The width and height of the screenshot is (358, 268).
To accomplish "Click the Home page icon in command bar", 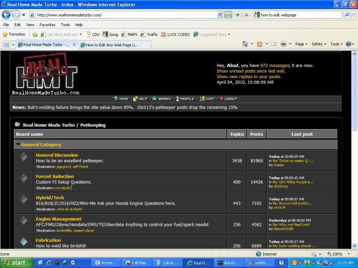I will pos(245,44).
